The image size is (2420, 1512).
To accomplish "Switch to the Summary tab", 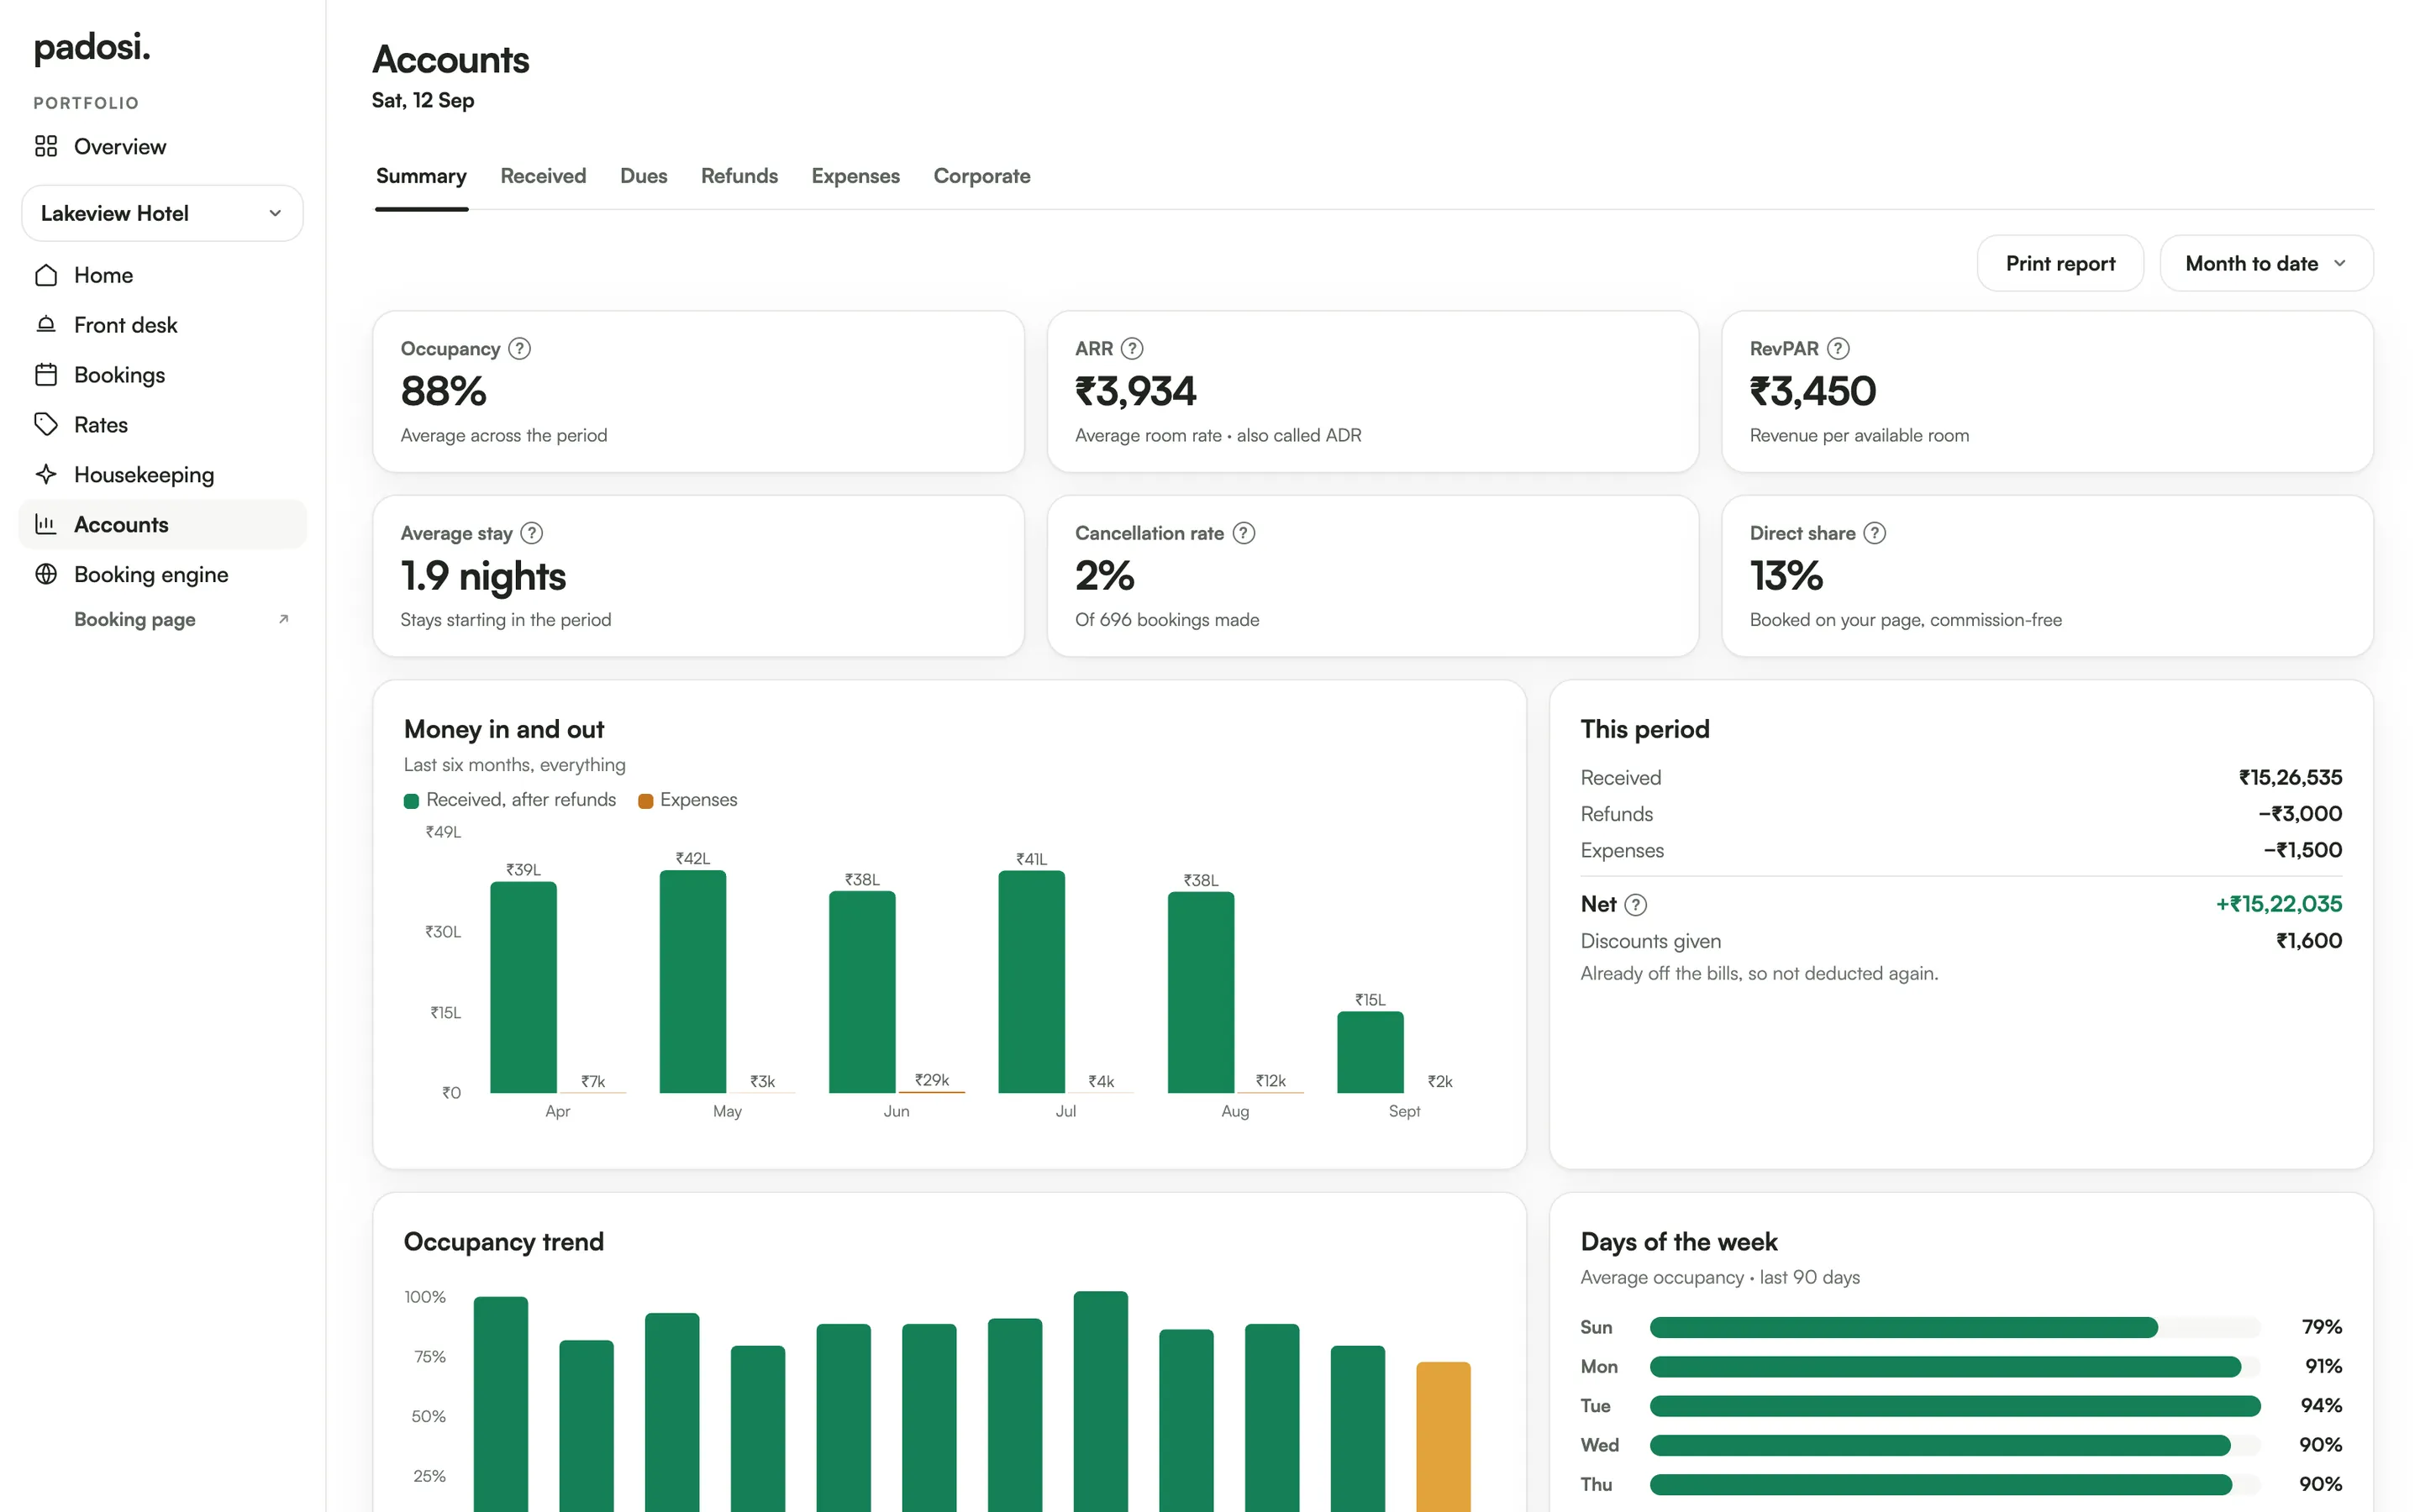I will coord(421,176).
